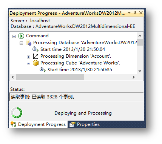Click the clock icon beside 21:50:04 start time
Viewport: 162px width, 144px height.
point(35,49)
